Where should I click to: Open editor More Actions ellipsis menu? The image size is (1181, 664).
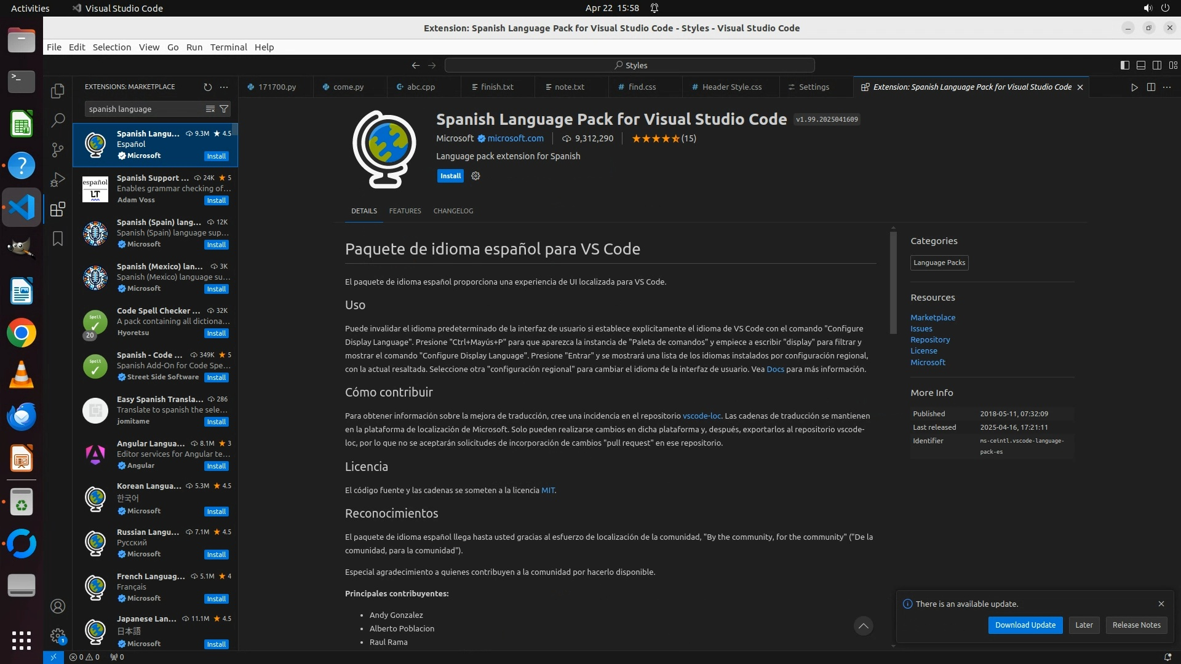pos(1167,87)
